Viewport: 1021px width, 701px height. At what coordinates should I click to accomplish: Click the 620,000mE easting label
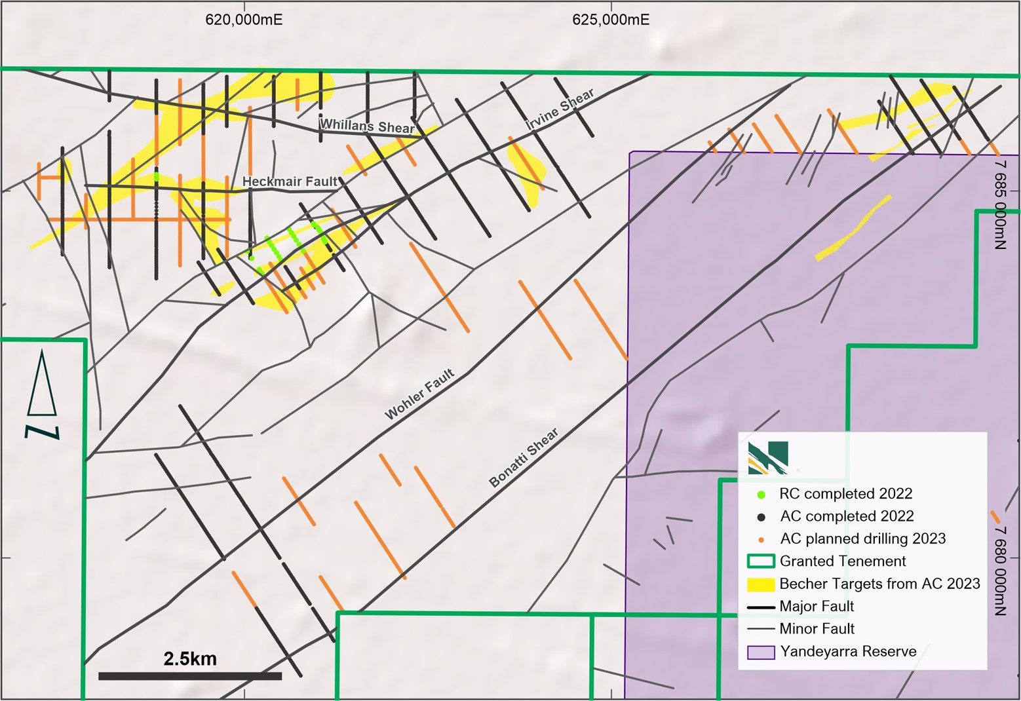244,20
